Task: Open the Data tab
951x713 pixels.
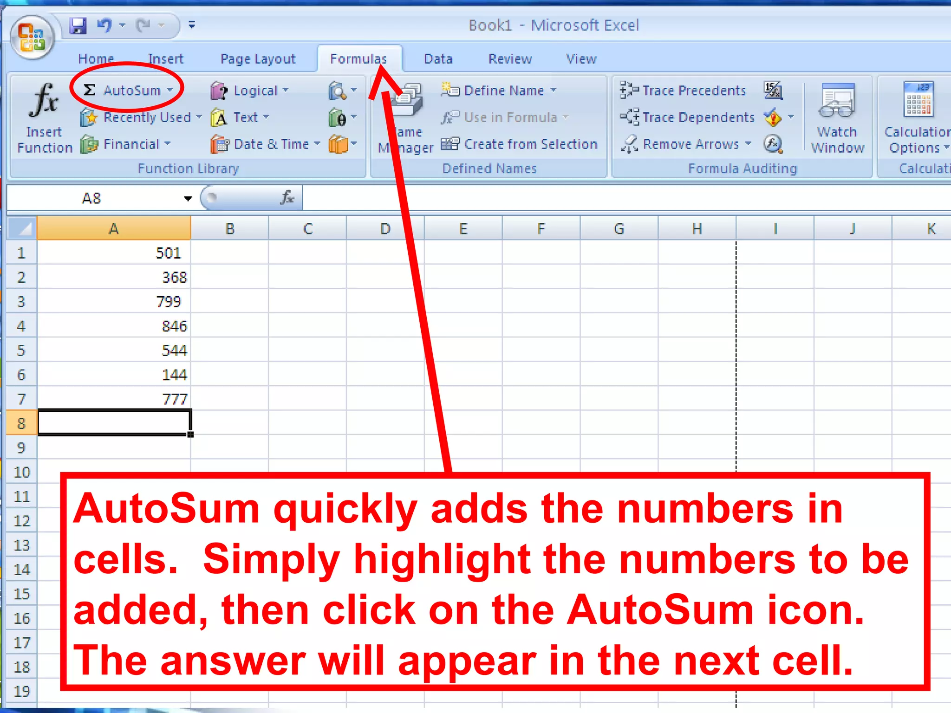Action: [x=438, y=59]
